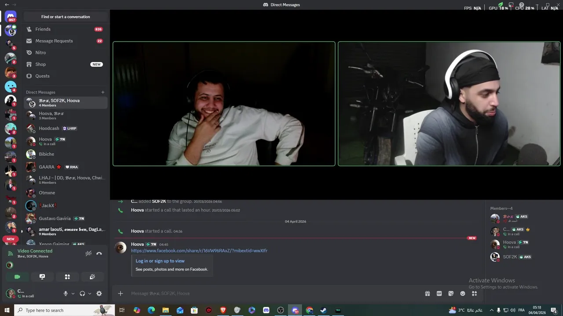Deafen with the headphones icon

82,294
